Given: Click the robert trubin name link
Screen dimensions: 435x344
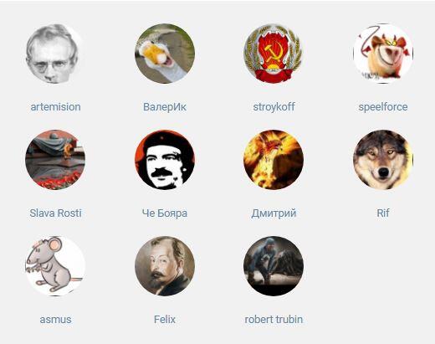Looking at the screenshot, I should pos(274,320).
